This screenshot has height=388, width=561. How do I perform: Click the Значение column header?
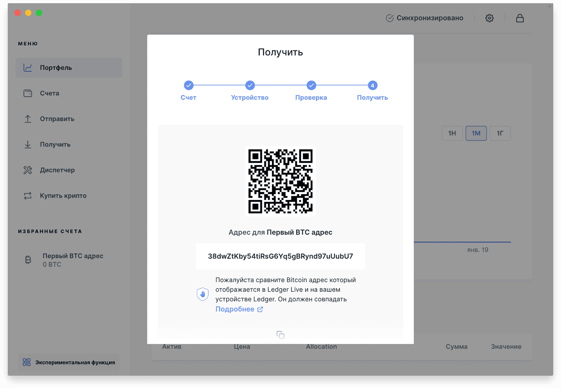[x=506, y=347]
